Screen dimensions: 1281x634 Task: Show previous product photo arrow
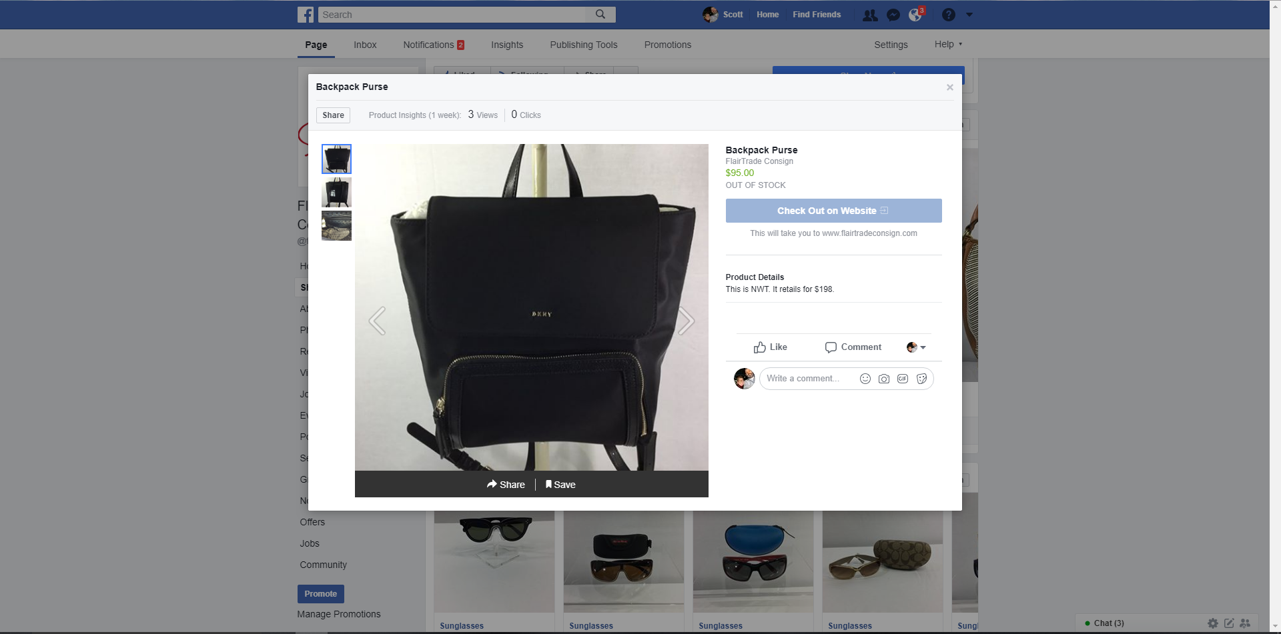[x=377, y=321]
